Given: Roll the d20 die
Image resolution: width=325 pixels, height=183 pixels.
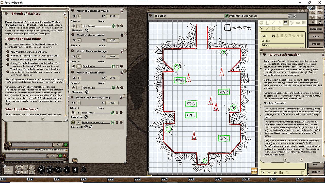Looking at the screenshot, I should (x=41, y=170).
